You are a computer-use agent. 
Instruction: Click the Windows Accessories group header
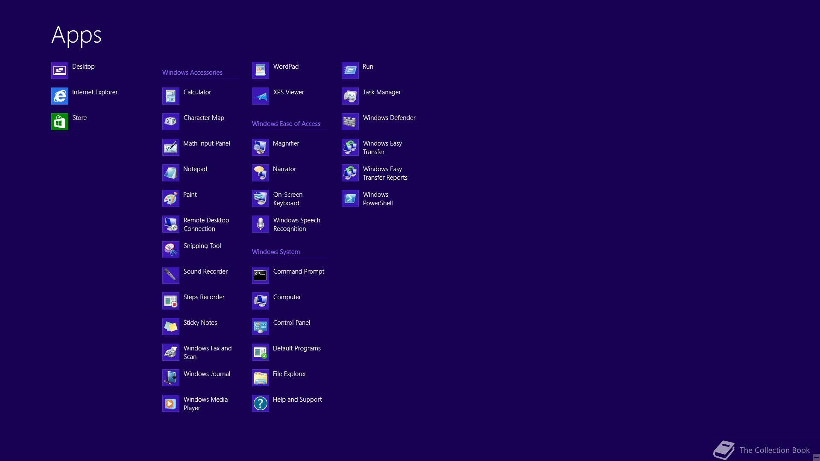click(x=192, y=73)
